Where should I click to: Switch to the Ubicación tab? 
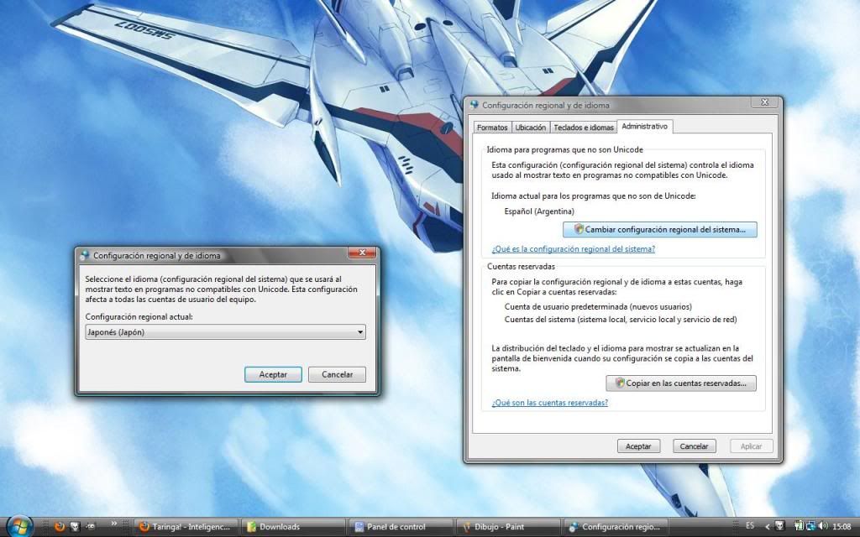click(531, 128)
